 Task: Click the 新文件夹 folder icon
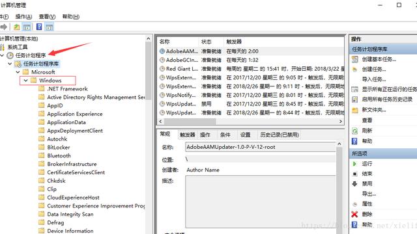point(354,110)
